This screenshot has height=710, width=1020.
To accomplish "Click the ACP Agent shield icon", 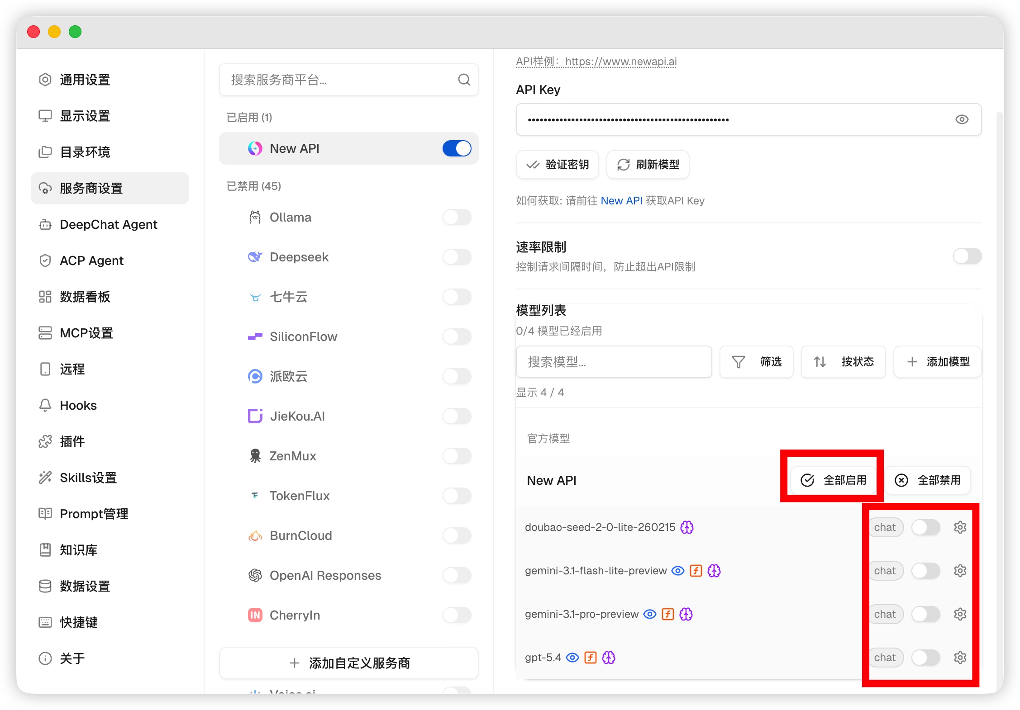I will (x=45, y=260).
